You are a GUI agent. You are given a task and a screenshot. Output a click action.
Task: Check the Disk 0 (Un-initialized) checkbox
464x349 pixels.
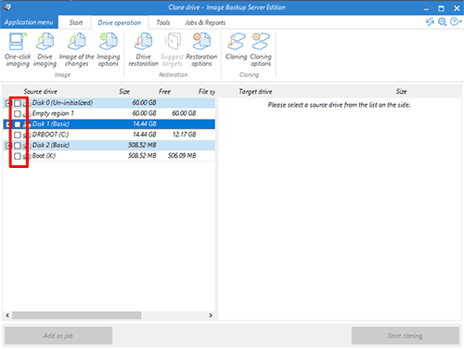coord(18,103)
